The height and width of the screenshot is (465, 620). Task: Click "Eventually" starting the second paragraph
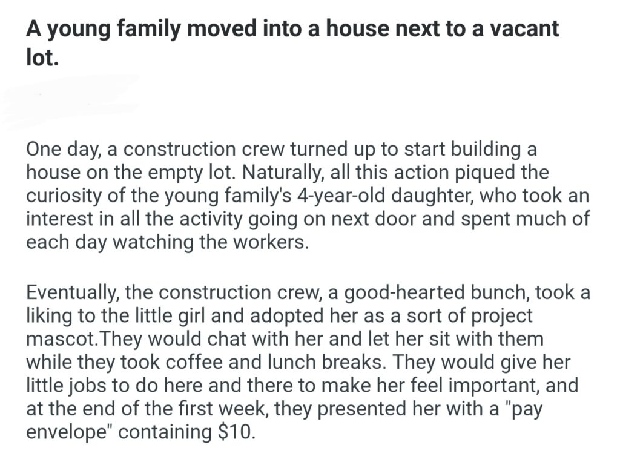coord(72,292)
